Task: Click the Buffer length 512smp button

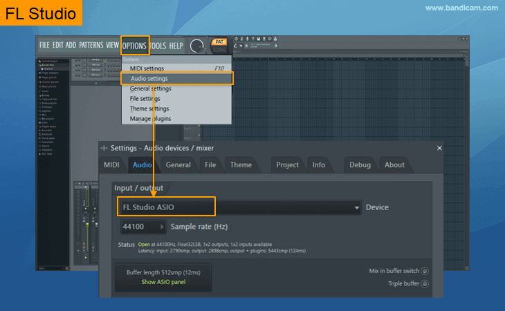Action: (x=163, y=277)
